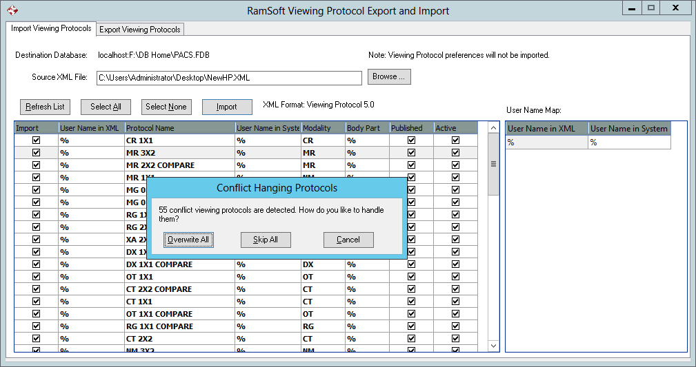Click Browse to choose source XML file
This screenshot has width=696, height=367.
(x=389, y=76)
